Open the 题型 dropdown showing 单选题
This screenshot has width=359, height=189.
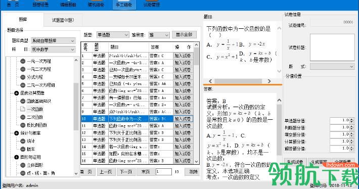[x=113, y=35]
